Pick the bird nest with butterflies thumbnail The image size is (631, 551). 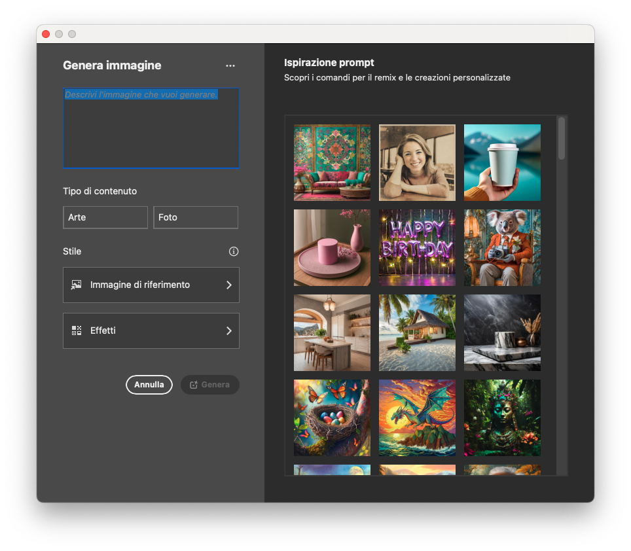coord(332,418)
